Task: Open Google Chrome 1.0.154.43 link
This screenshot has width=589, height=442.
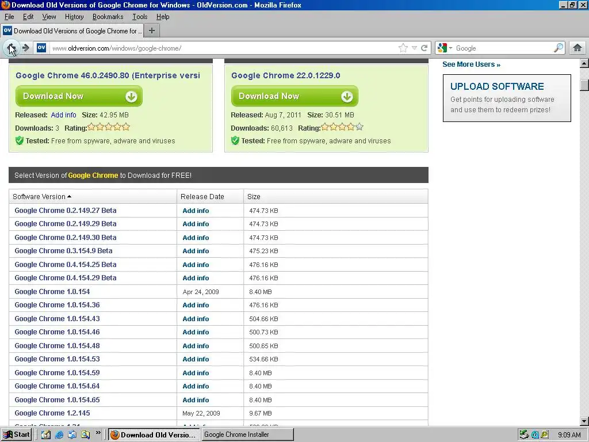Action: pyautogui.click(x=57, y=319)
